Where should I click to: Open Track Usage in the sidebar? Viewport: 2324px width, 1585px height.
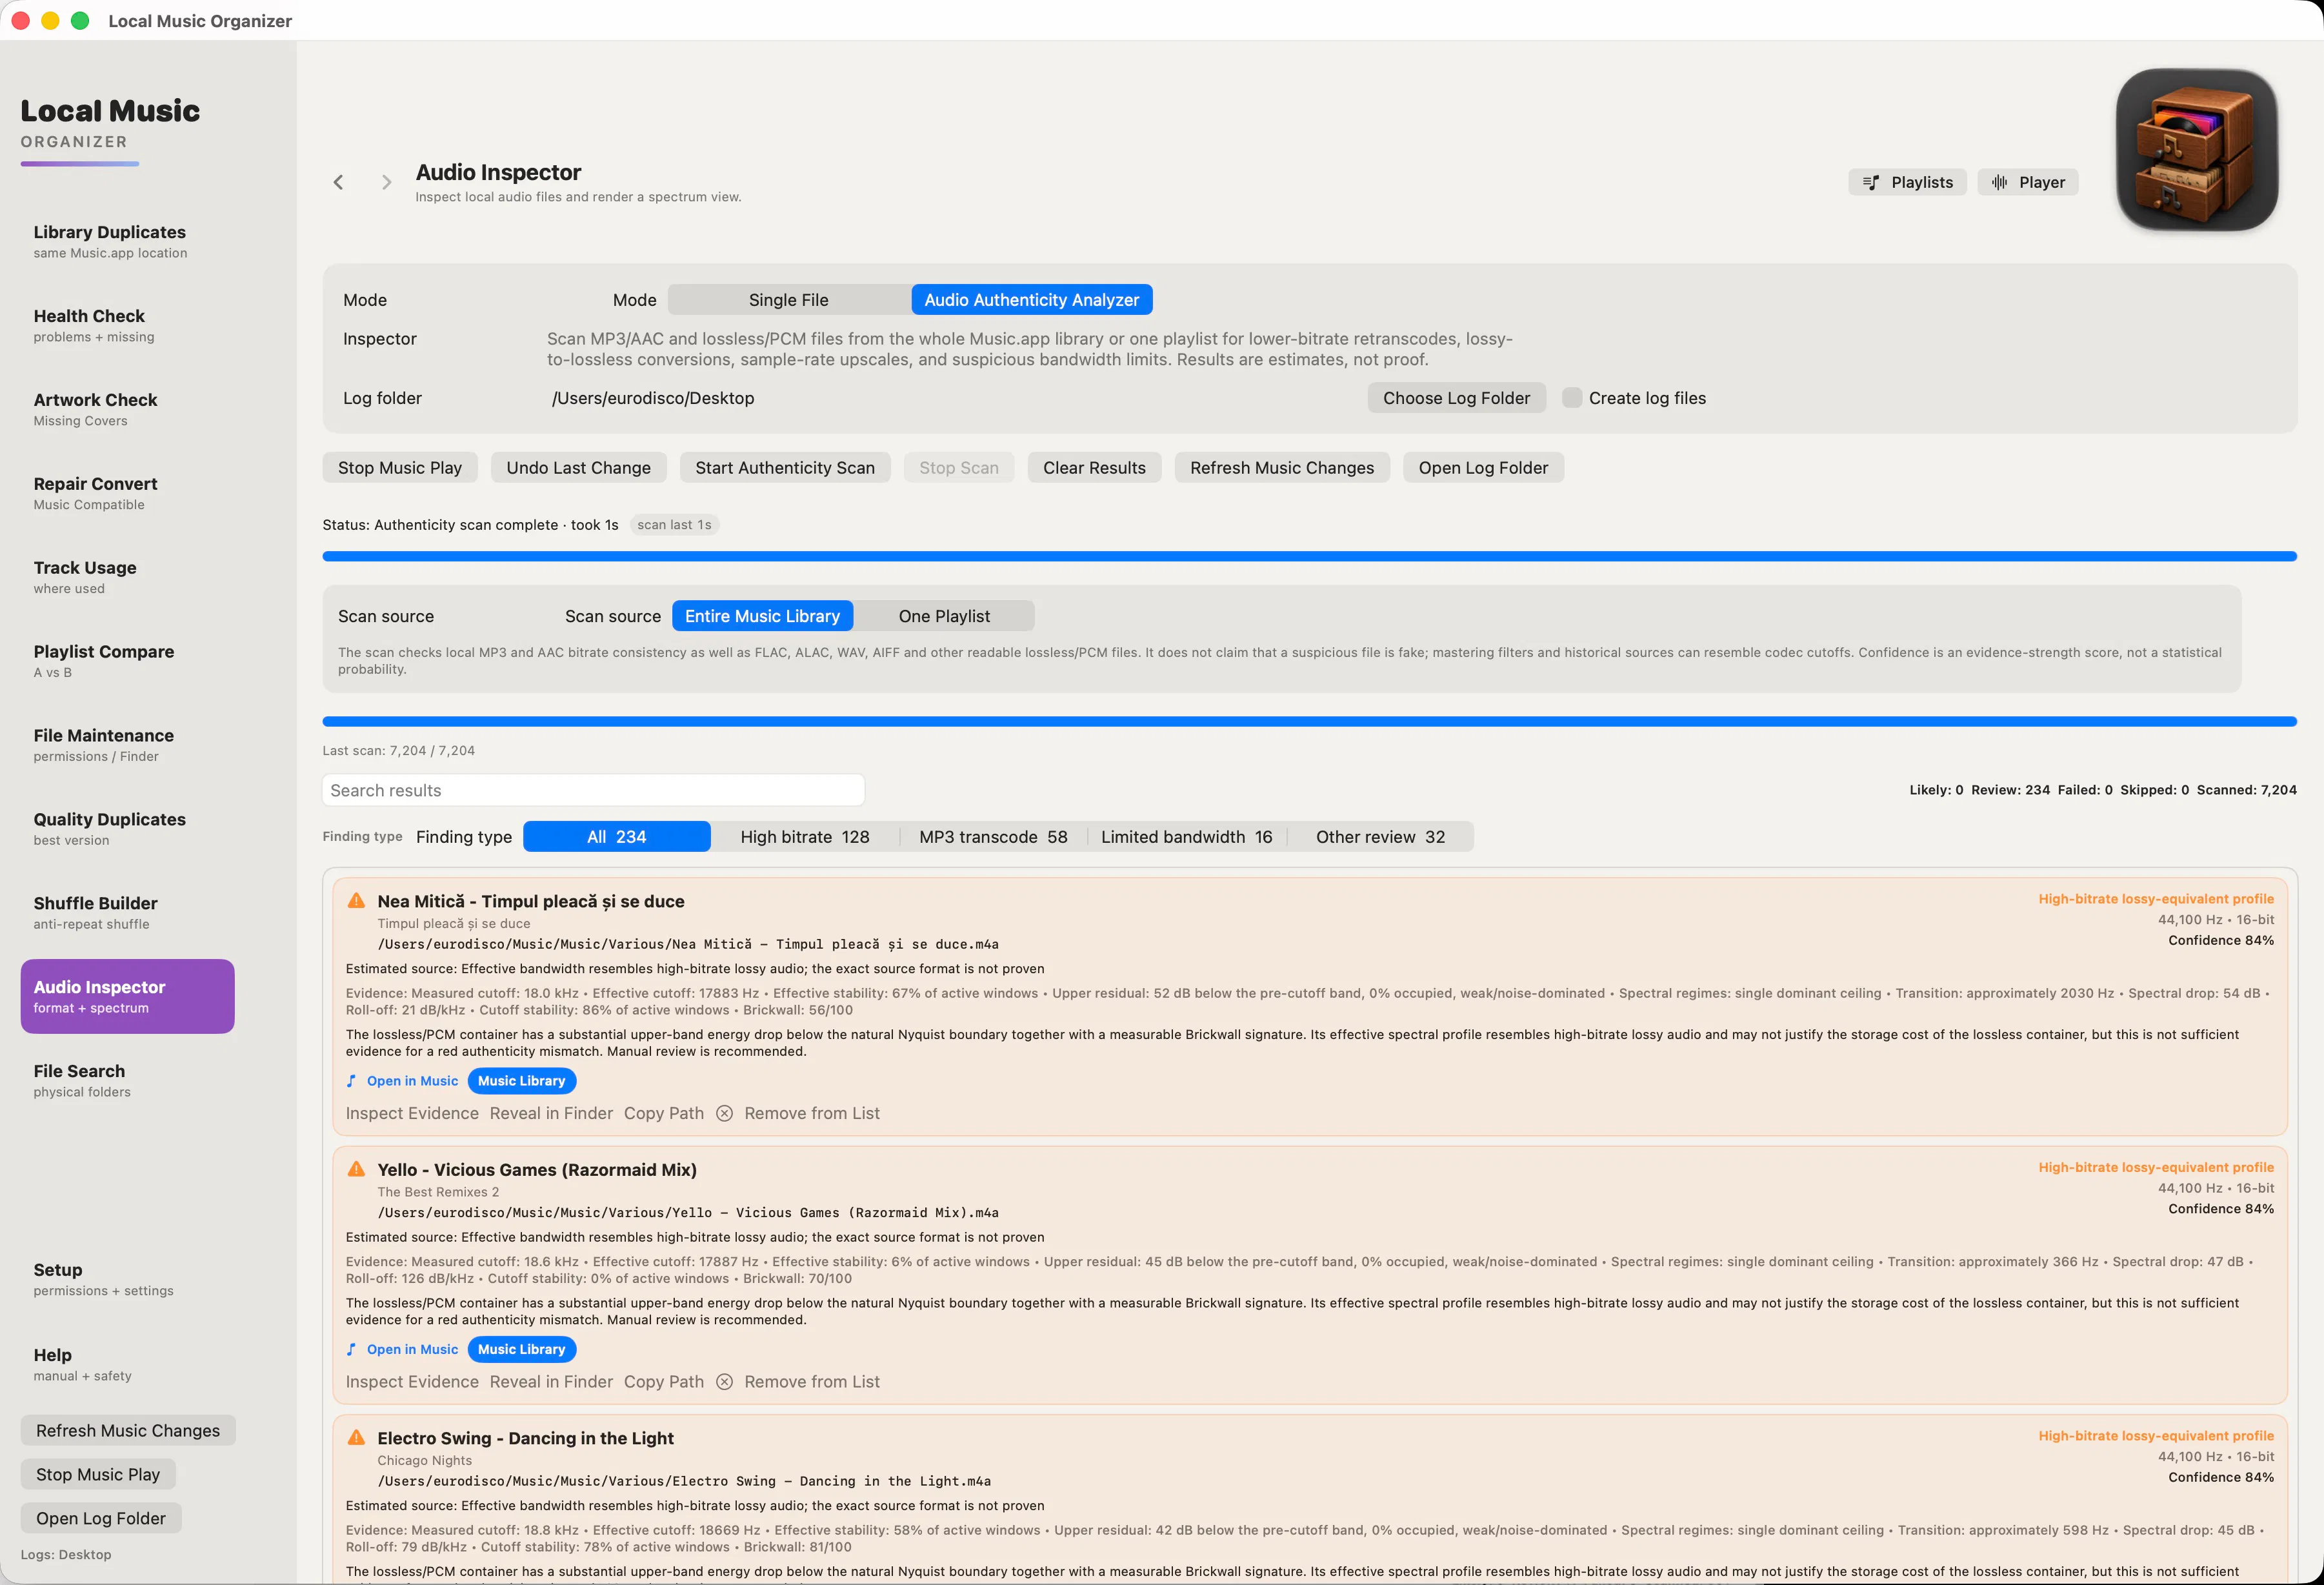[128, 577]
